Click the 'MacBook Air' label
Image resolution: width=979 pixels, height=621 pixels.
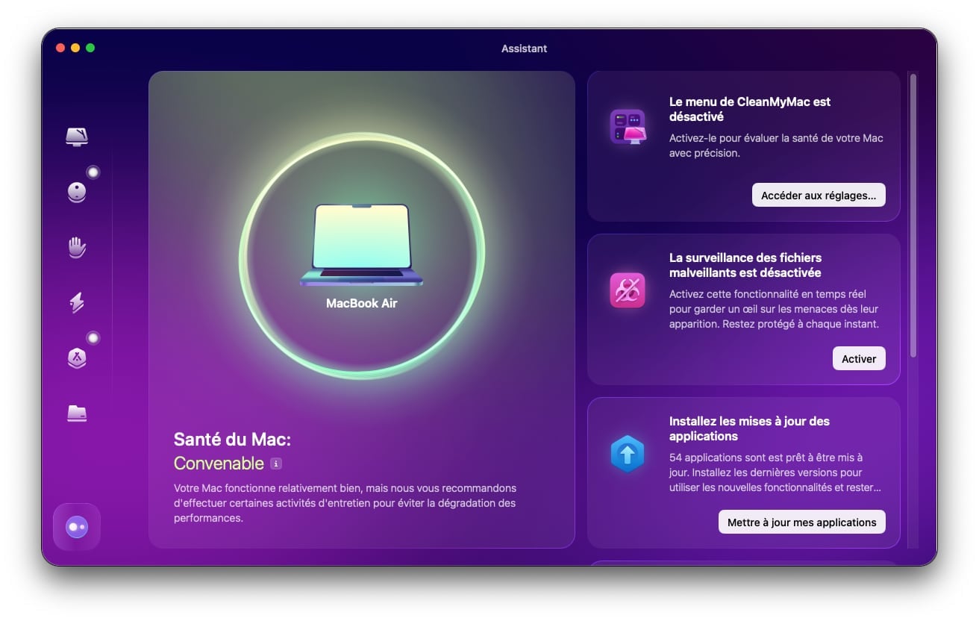click(362, 304)
